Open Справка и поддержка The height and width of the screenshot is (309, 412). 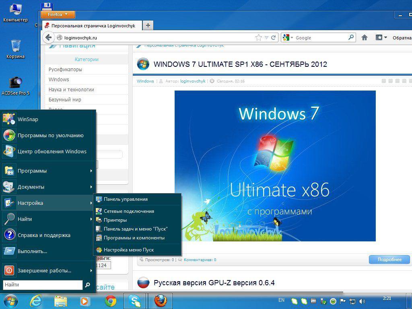click(x=48, y=235)
